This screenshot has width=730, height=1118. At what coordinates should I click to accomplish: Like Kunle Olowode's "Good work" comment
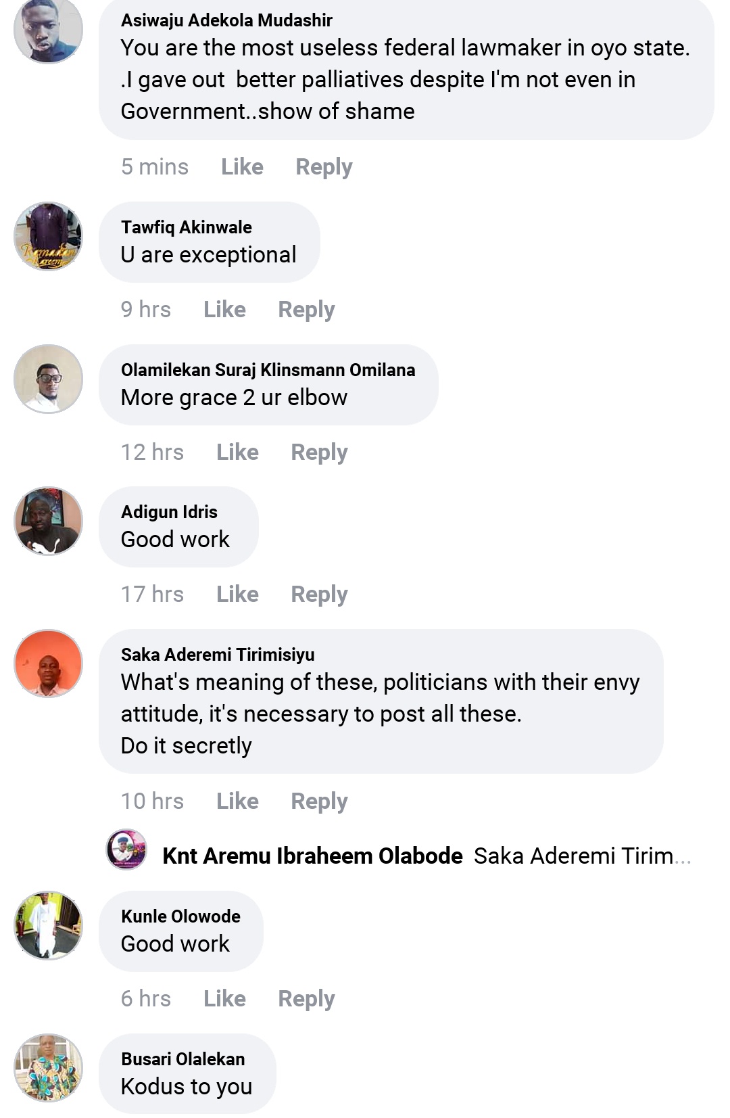pos(224,998)
